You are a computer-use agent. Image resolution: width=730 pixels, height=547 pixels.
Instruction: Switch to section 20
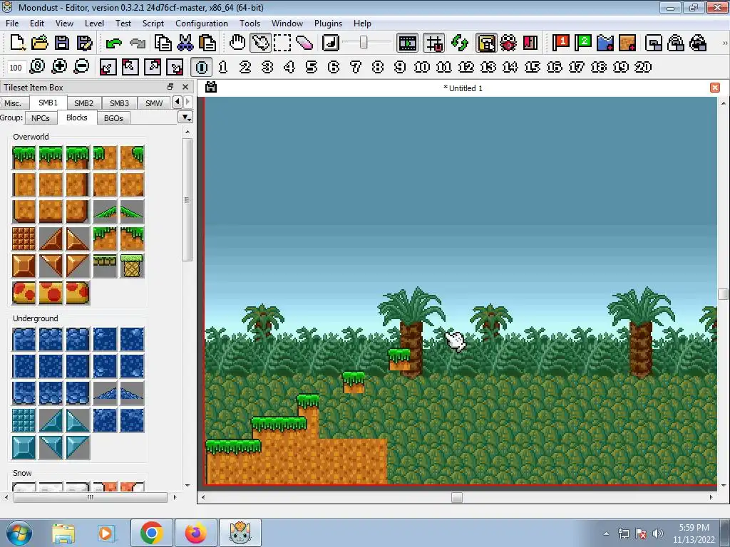coord(643,67)
